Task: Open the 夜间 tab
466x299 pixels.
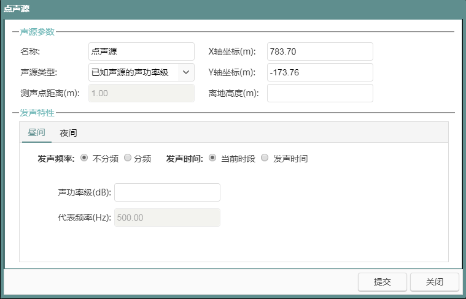Action: pyautogui.click(x=68, y=132)
